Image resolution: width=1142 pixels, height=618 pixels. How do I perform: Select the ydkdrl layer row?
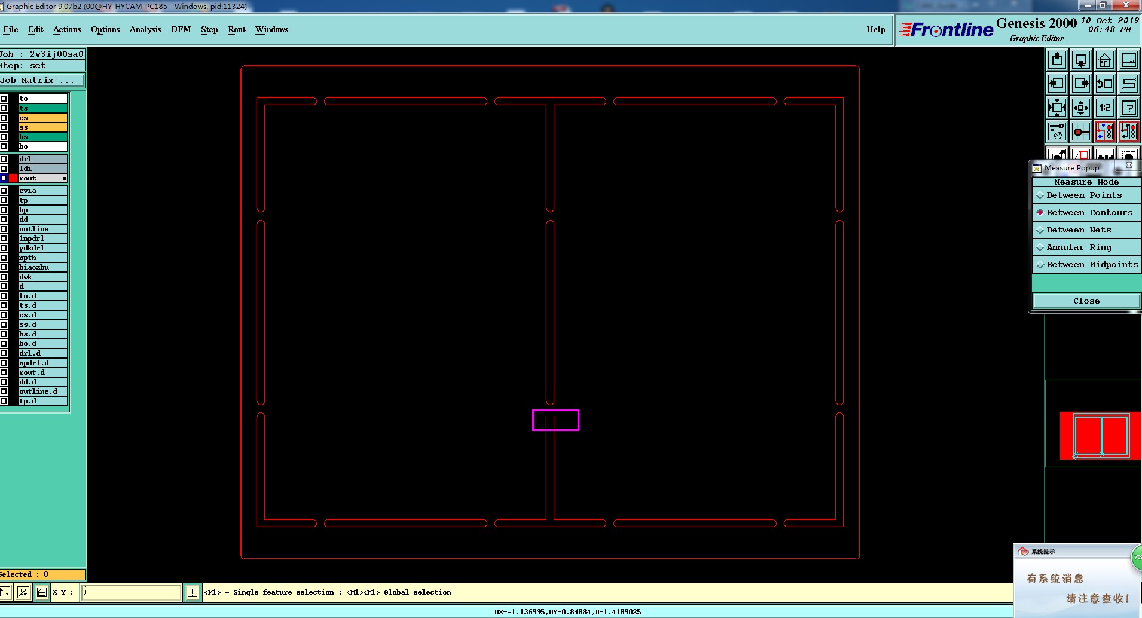click(x=42, y=248)
